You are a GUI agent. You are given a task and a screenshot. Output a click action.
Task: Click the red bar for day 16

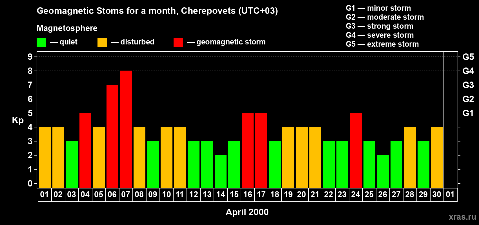248,150
